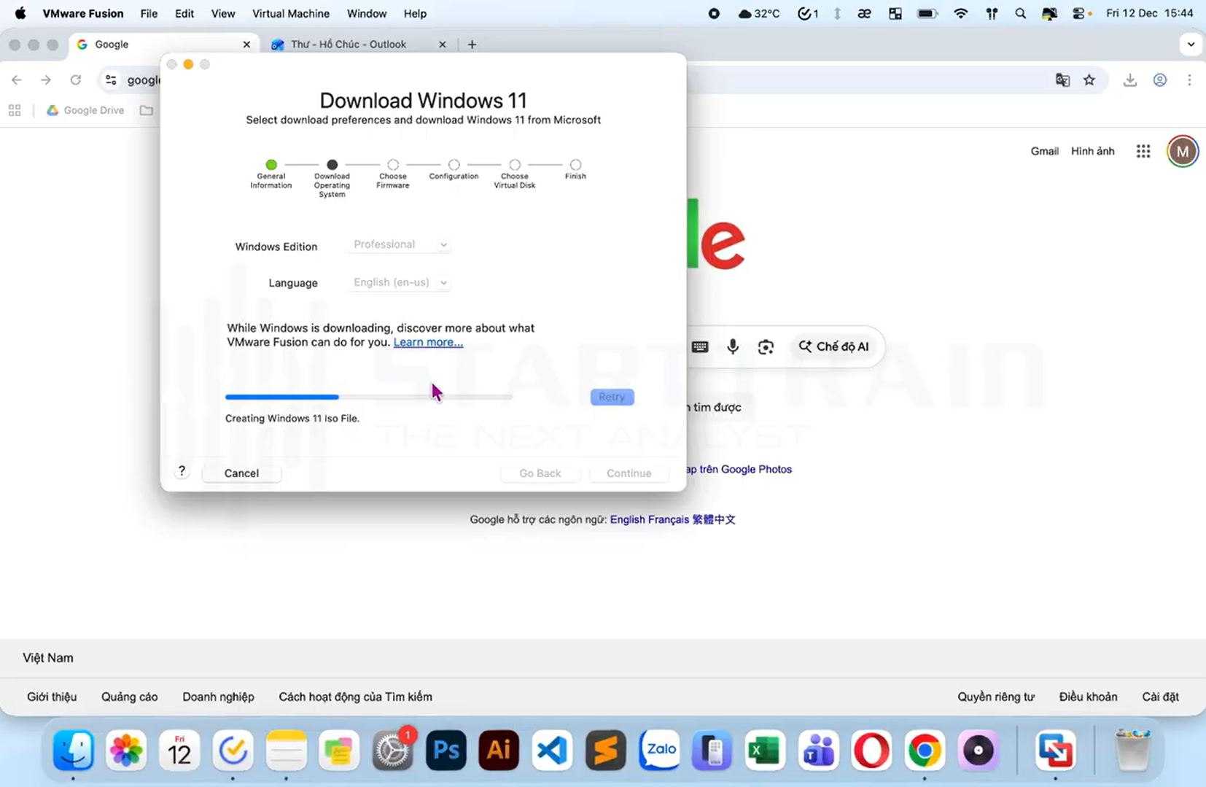Open Microsoft Teams dock icon
The width and height of the screenshot is (1206, 787).
click(818, 751)
